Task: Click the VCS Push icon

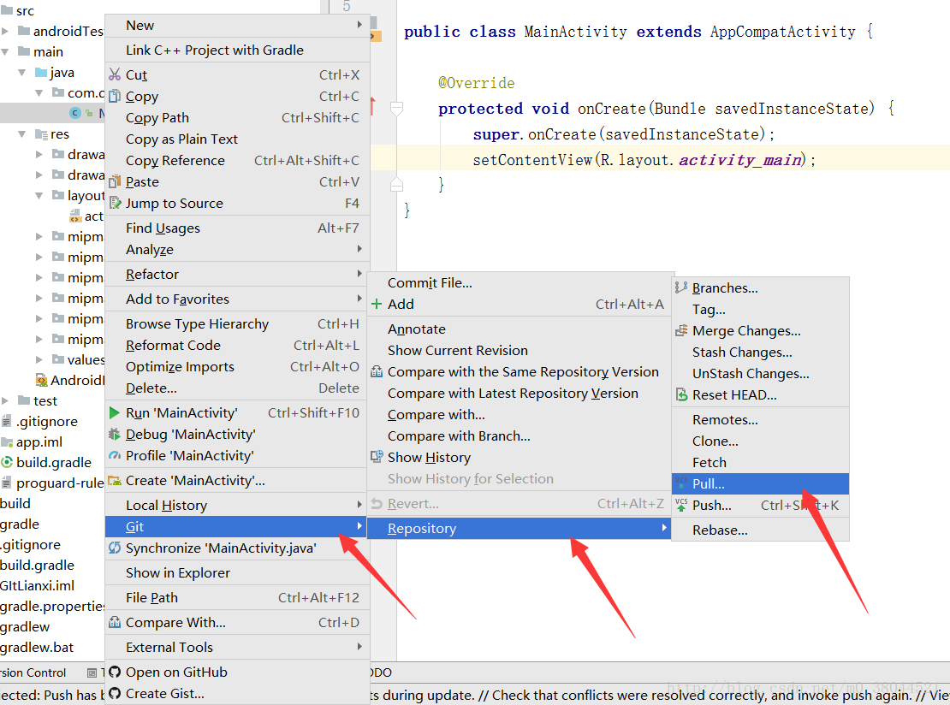Action: (681, 505)
